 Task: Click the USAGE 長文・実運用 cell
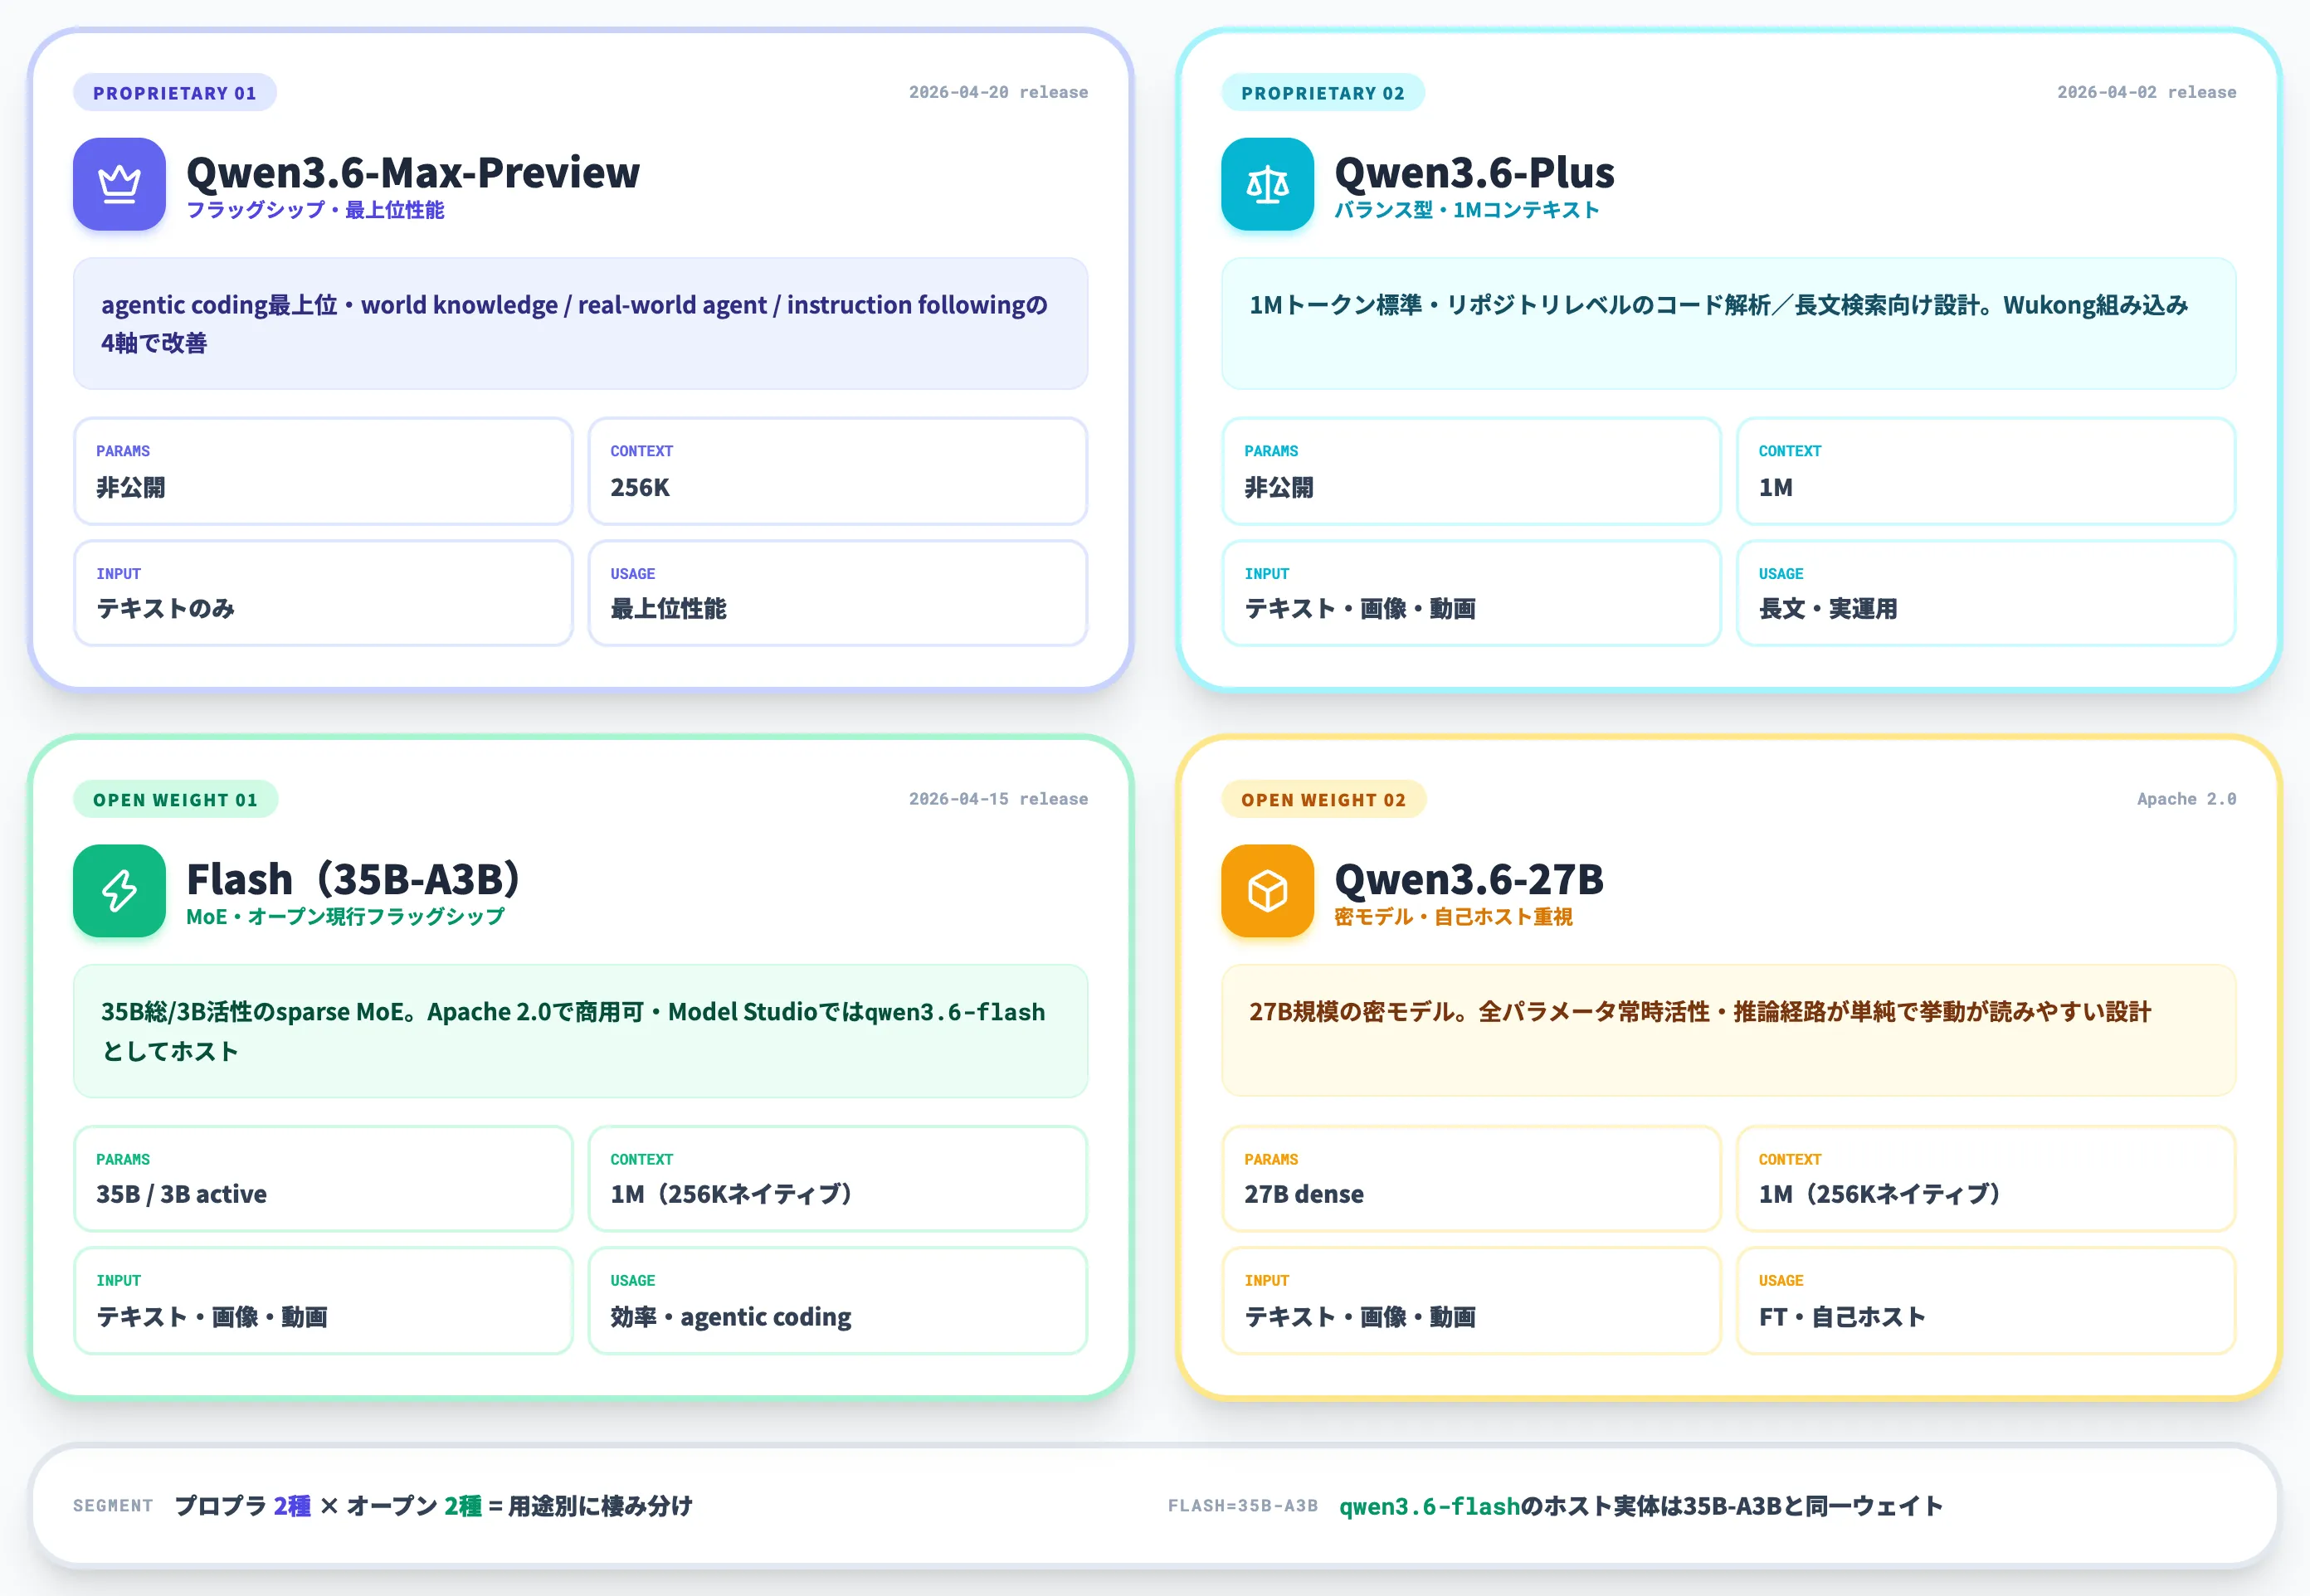pos(1985,593)
